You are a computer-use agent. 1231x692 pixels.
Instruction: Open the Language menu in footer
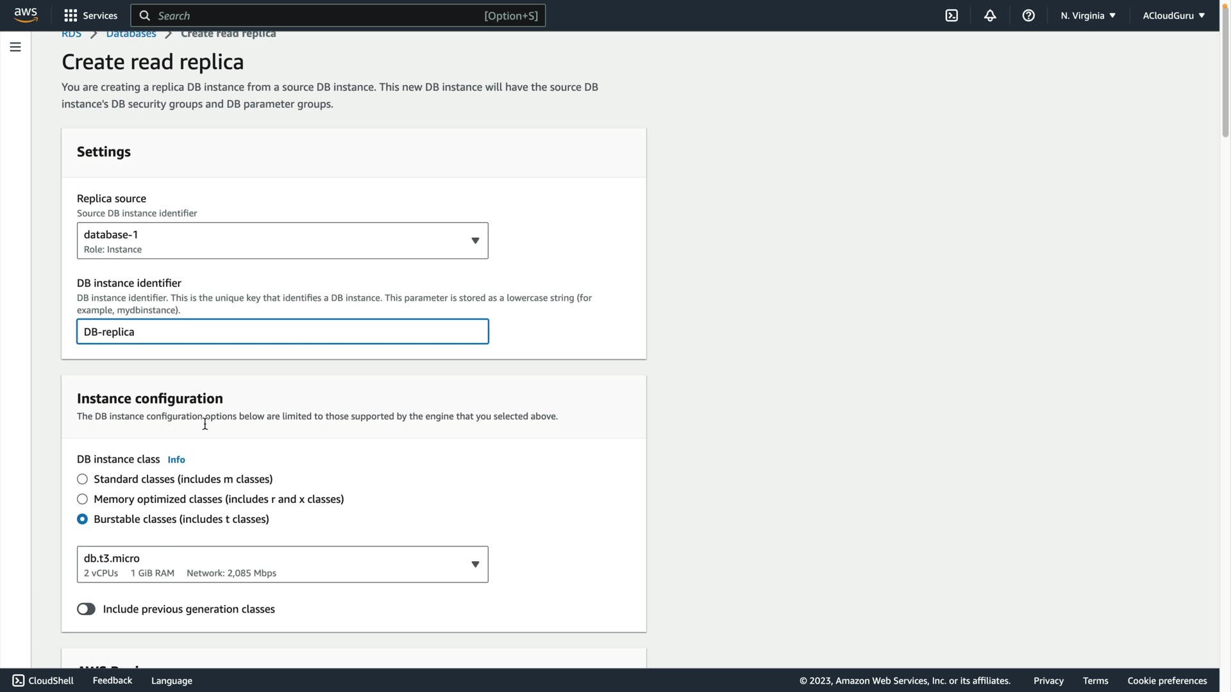click(x=171, y=680)
